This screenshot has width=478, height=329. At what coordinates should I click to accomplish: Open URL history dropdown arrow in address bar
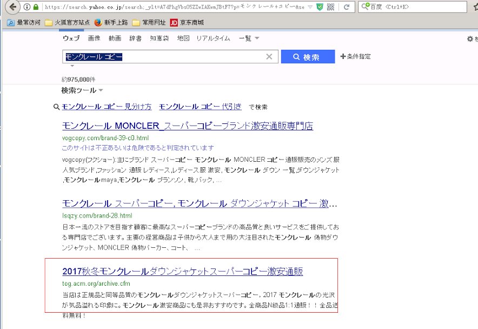(x=310, y=7)
